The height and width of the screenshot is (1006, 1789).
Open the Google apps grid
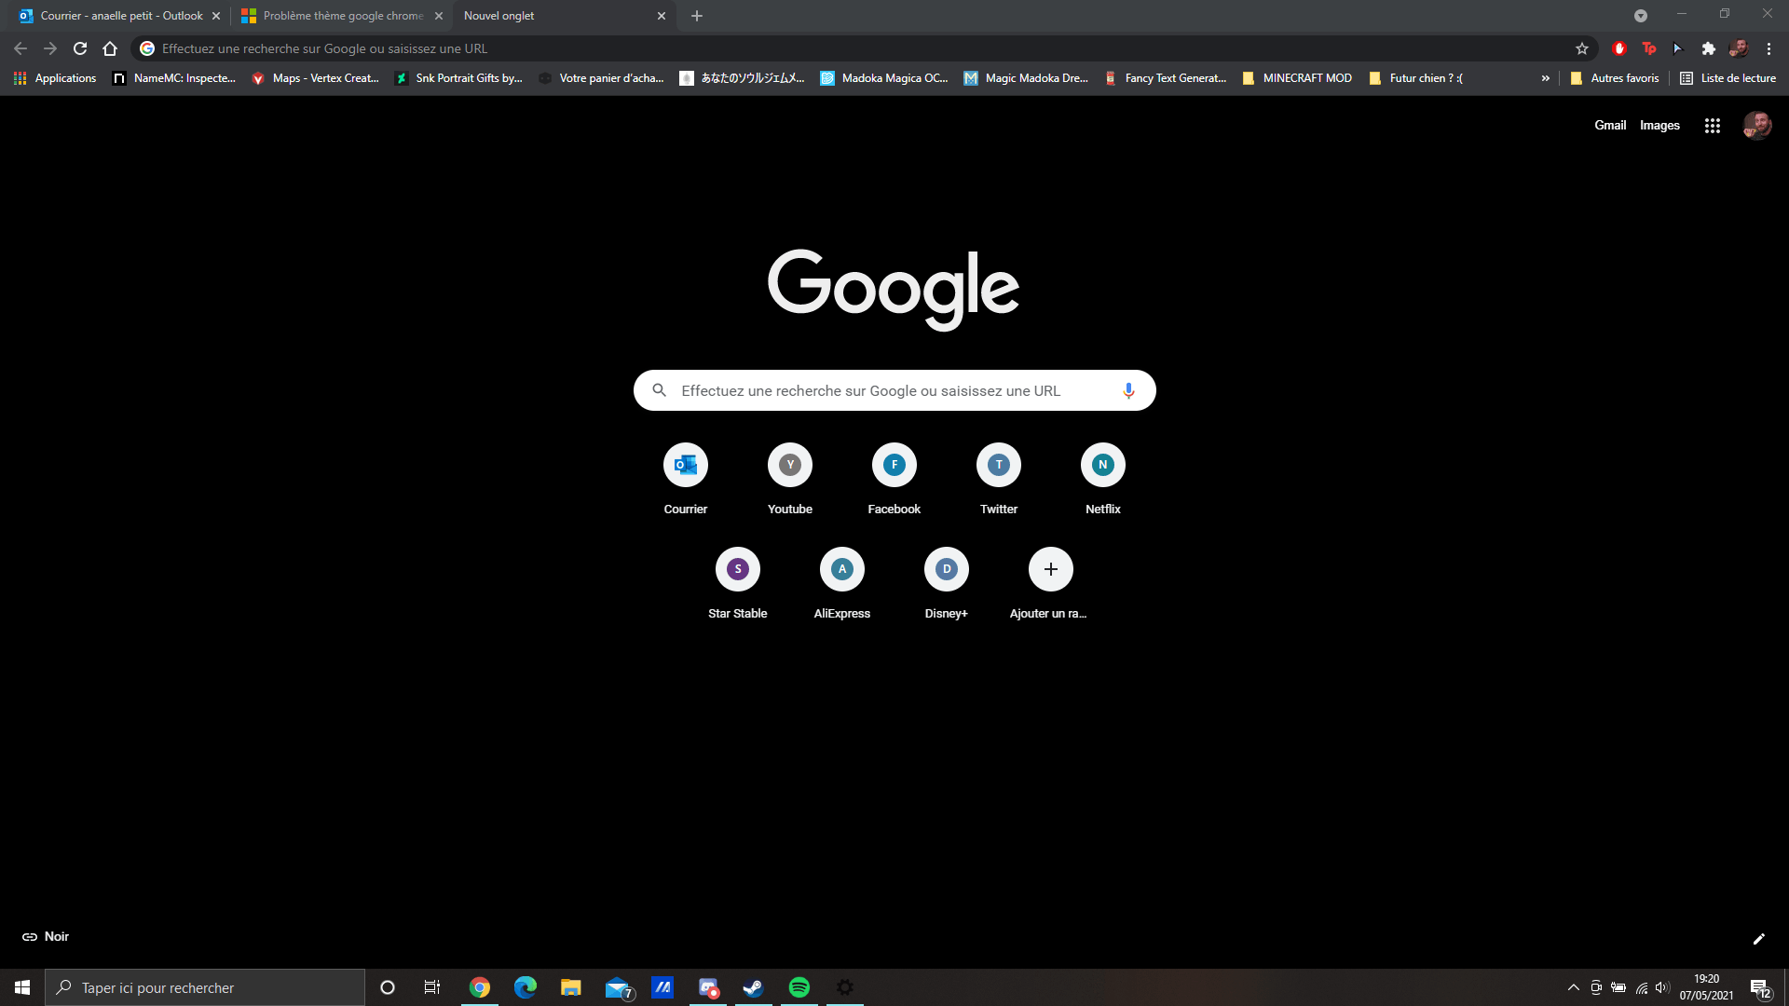coord(1712,126)
